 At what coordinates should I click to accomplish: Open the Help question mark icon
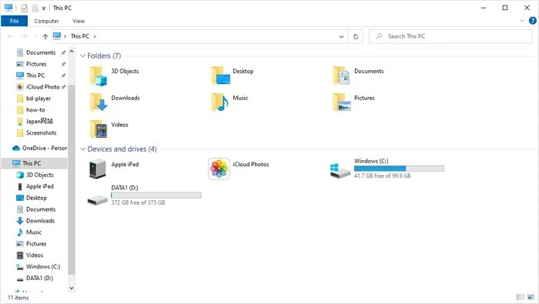(x=533, y=21)
